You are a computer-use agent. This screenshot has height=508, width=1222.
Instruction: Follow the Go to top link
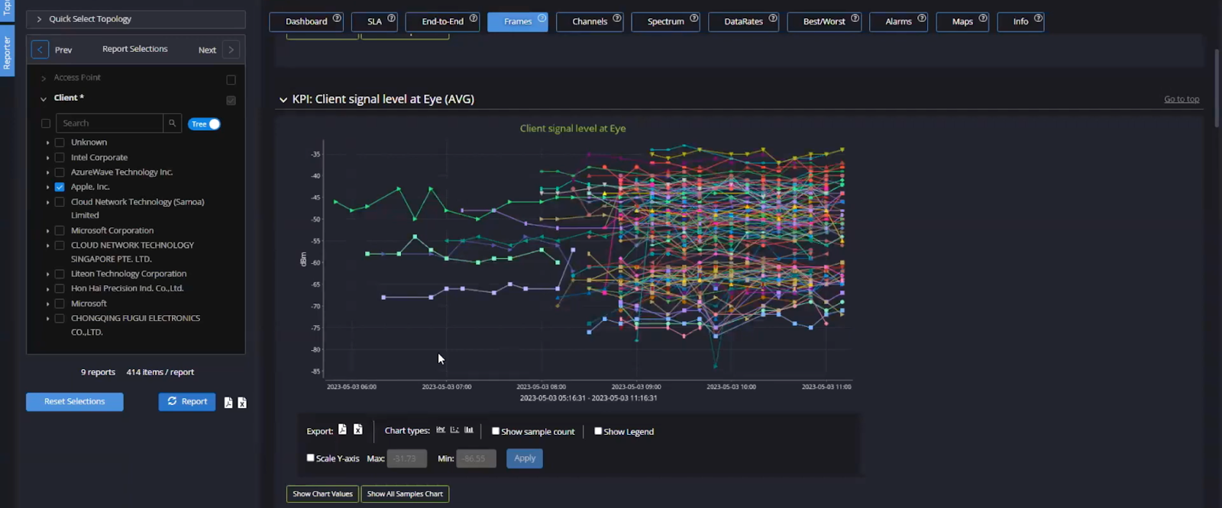tap(1181, 99)
